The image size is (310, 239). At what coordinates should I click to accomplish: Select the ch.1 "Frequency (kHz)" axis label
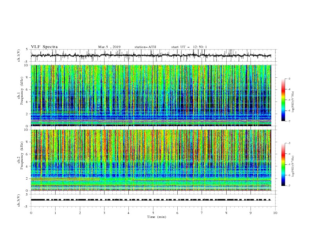[x=22, y=91]
